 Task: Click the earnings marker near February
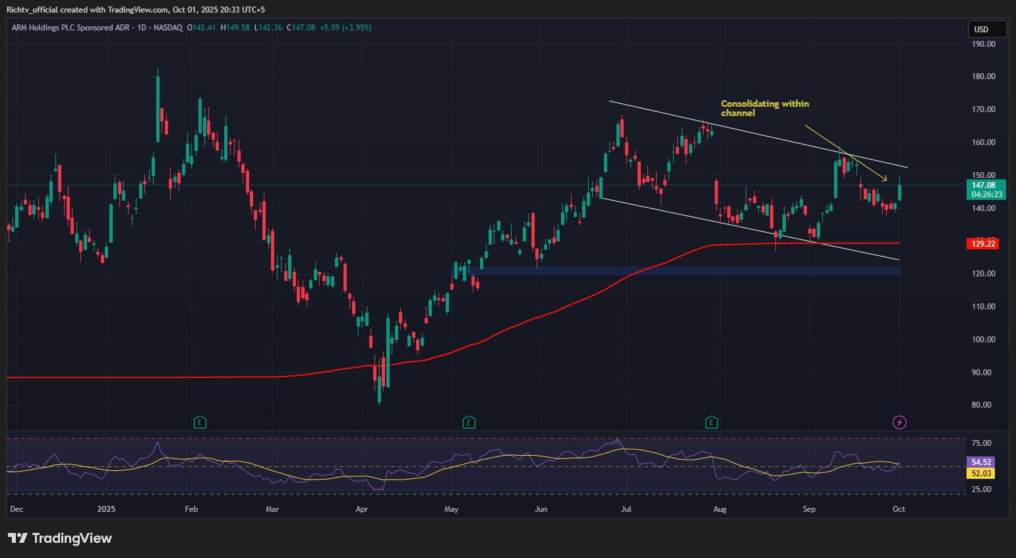200,422
